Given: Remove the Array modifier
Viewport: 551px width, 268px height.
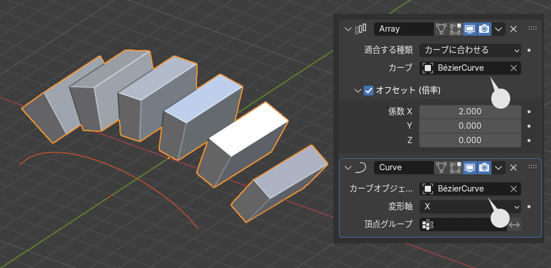Looking at the screenshot, I should click(x=514, y=29).
